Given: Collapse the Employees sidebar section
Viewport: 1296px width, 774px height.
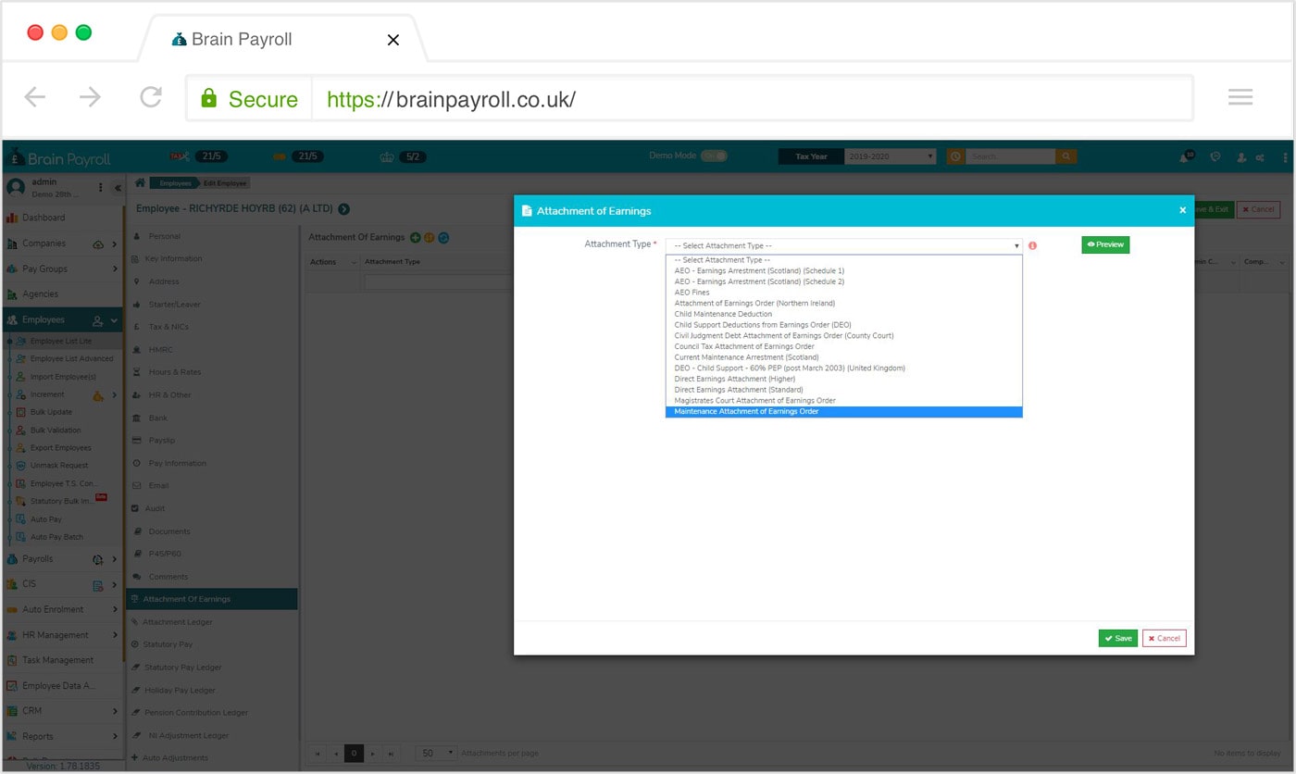Looking at the screenshot, I should tap(114, 320).
